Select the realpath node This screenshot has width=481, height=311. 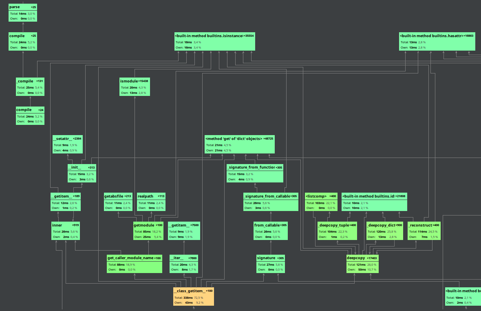[x=151, y=202]
